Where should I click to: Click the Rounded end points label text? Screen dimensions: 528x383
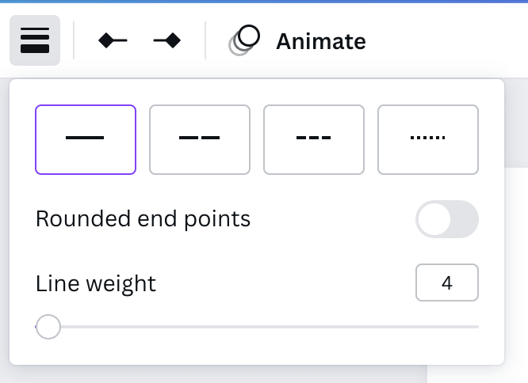click(143, 219)
